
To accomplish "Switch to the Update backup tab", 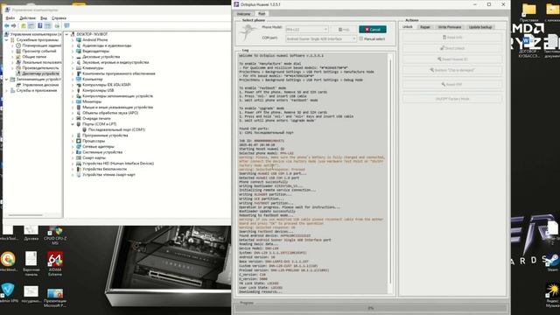I will coord(480,27).
